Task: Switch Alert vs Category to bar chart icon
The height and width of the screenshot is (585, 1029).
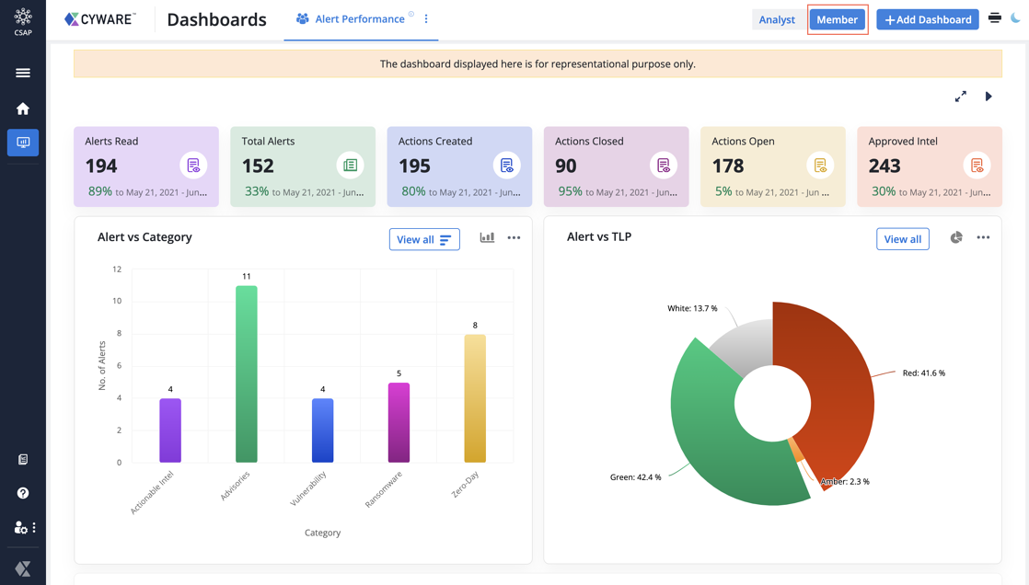Action: [487, 238]
